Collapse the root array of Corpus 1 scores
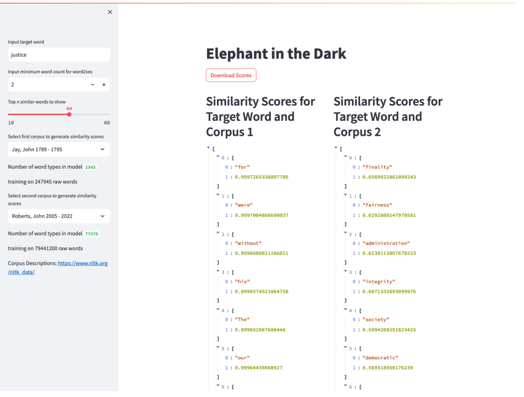The height and width of the screenshot is (397, 524). (209, 148)
